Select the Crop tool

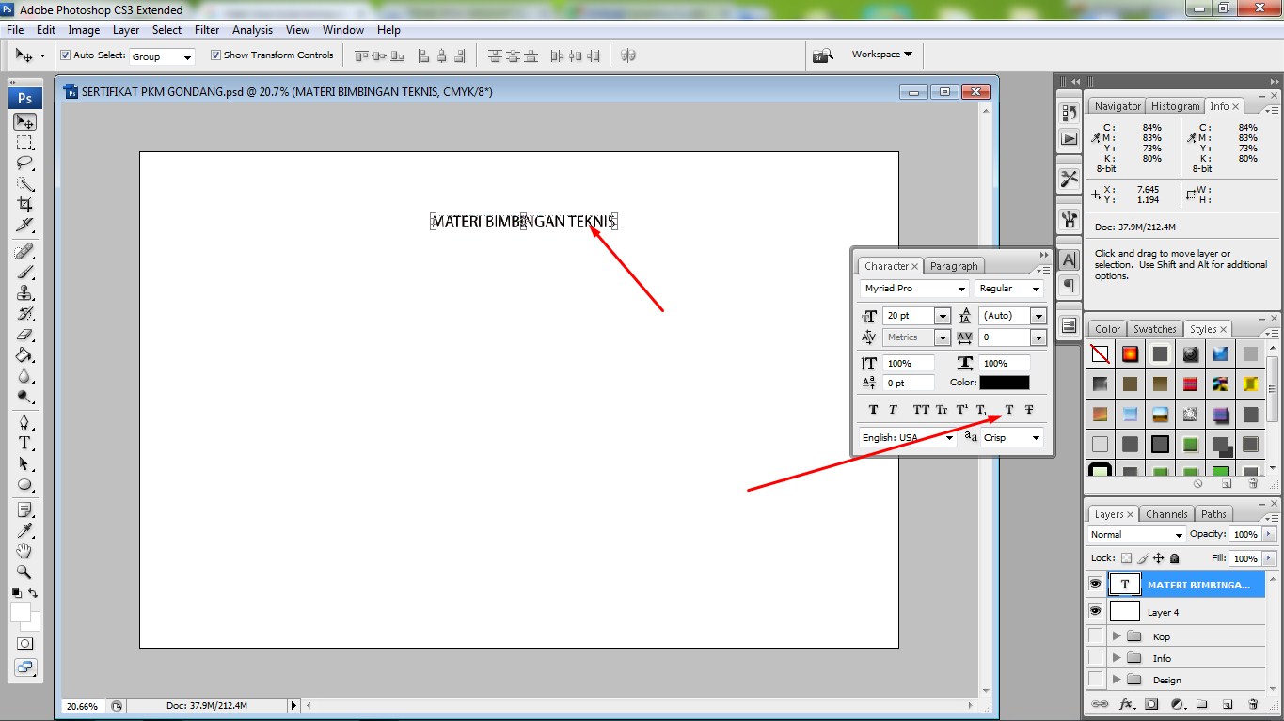pos(24,203)
